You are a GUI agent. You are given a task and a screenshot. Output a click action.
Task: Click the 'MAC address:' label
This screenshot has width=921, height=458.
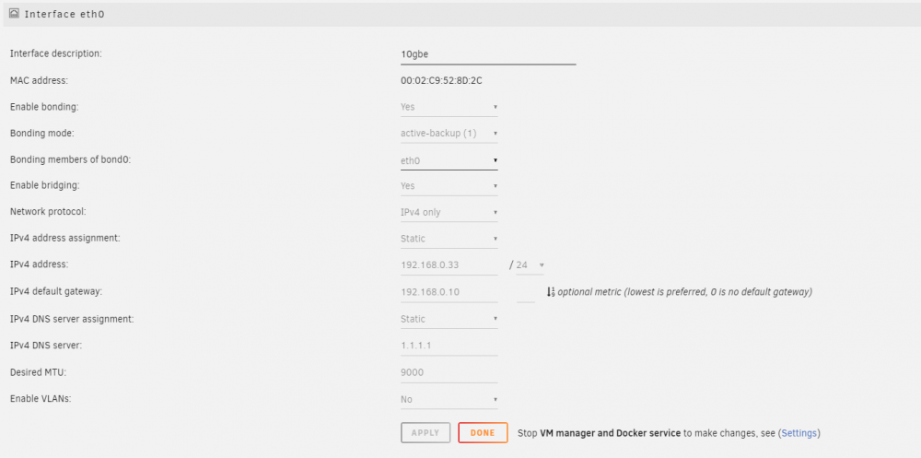tap(40, 80)
